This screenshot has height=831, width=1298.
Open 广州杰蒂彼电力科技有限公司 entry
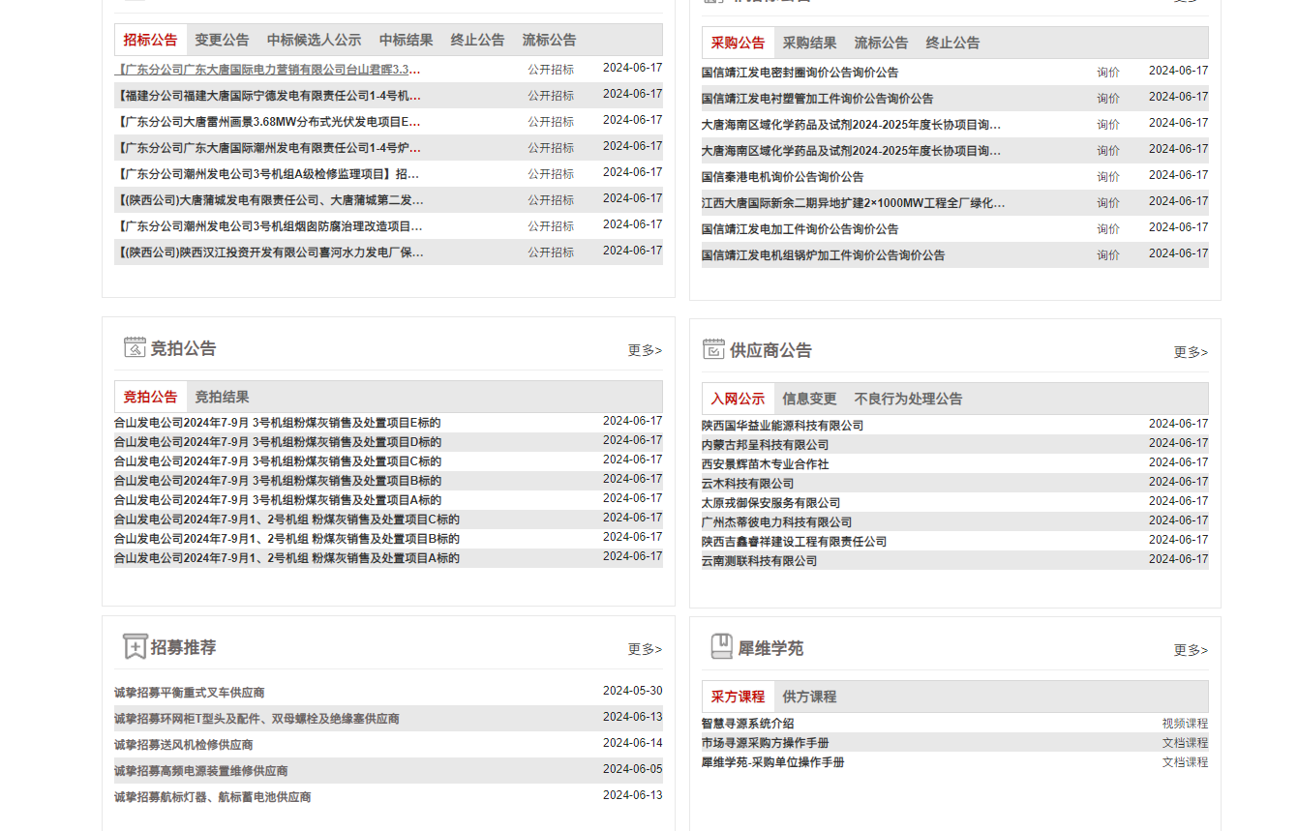point(777,522)
